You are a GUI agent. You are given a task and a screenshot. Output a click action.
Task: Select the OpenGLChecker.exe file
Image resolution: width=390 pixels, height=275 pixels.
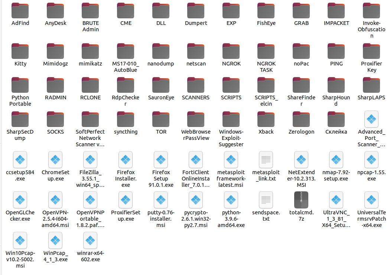pos(20,200)
